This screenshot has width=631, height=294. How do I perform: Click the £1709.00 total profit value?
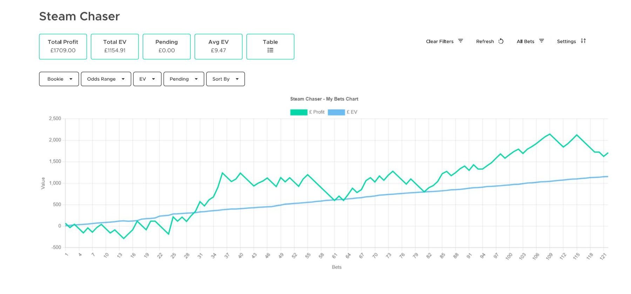click(63, 51)
